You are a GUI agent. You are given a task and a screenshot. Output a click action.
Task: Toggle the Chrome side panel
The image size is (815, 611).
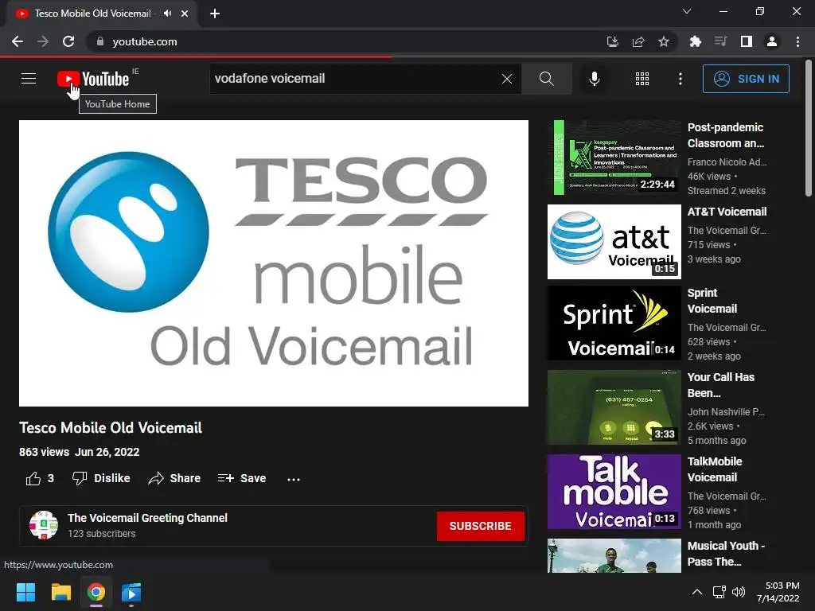click(747, 41)
